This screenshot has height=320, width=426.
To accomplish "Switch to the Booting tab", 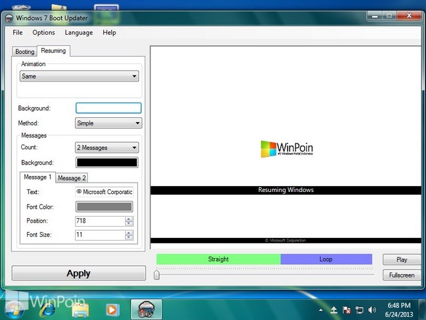I will click(x=25, y=51).
